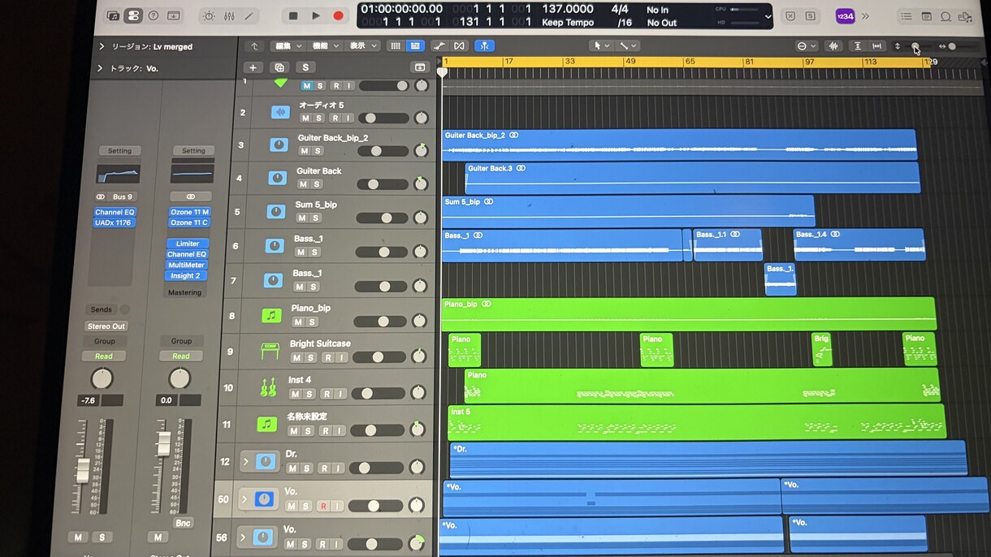Open the left-click pointer tool menu
The height and width of the screenshot is (557, 991).
coord(601,46)
